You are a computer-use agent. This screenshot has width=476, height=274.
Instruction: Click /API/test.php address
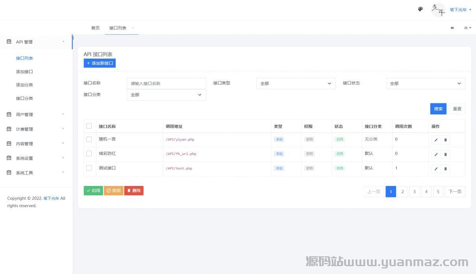[179, 168]
